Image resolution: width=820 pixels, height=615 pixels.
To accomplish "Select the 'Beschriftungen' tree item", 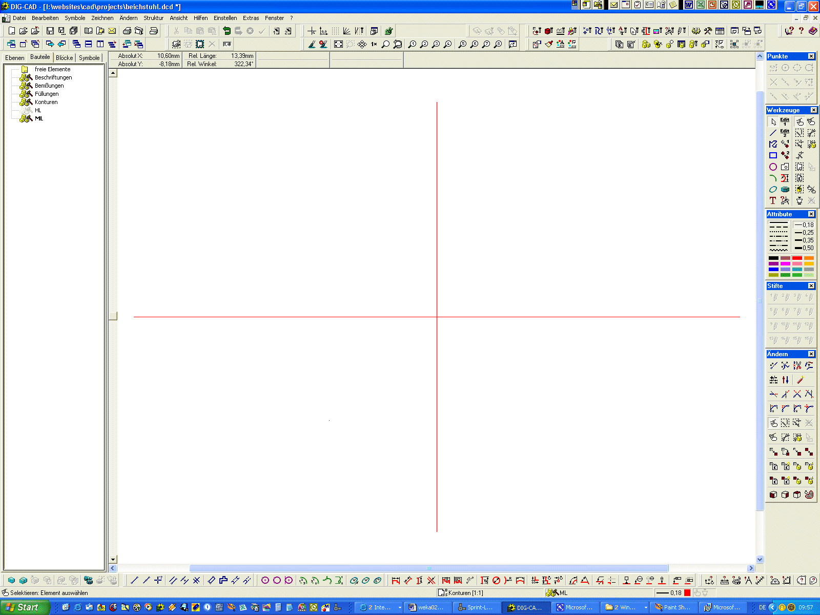I will [x=53, y=77].
